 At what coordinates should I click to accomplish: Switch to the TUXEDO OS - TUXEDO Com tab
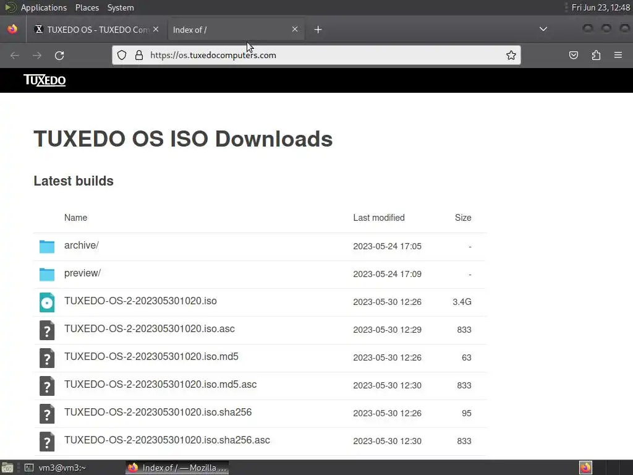(97, 30)
